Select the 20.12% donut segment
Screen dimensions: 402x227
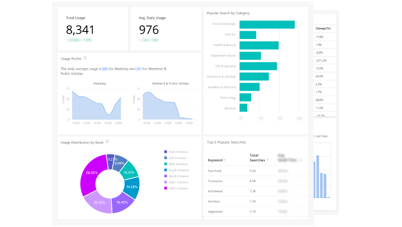tap(99, 203)
